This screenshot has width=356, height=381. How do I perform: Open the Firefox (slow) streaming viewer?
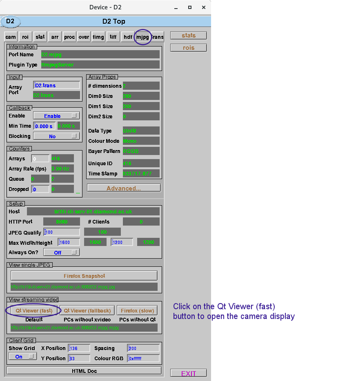click(137, 310)
